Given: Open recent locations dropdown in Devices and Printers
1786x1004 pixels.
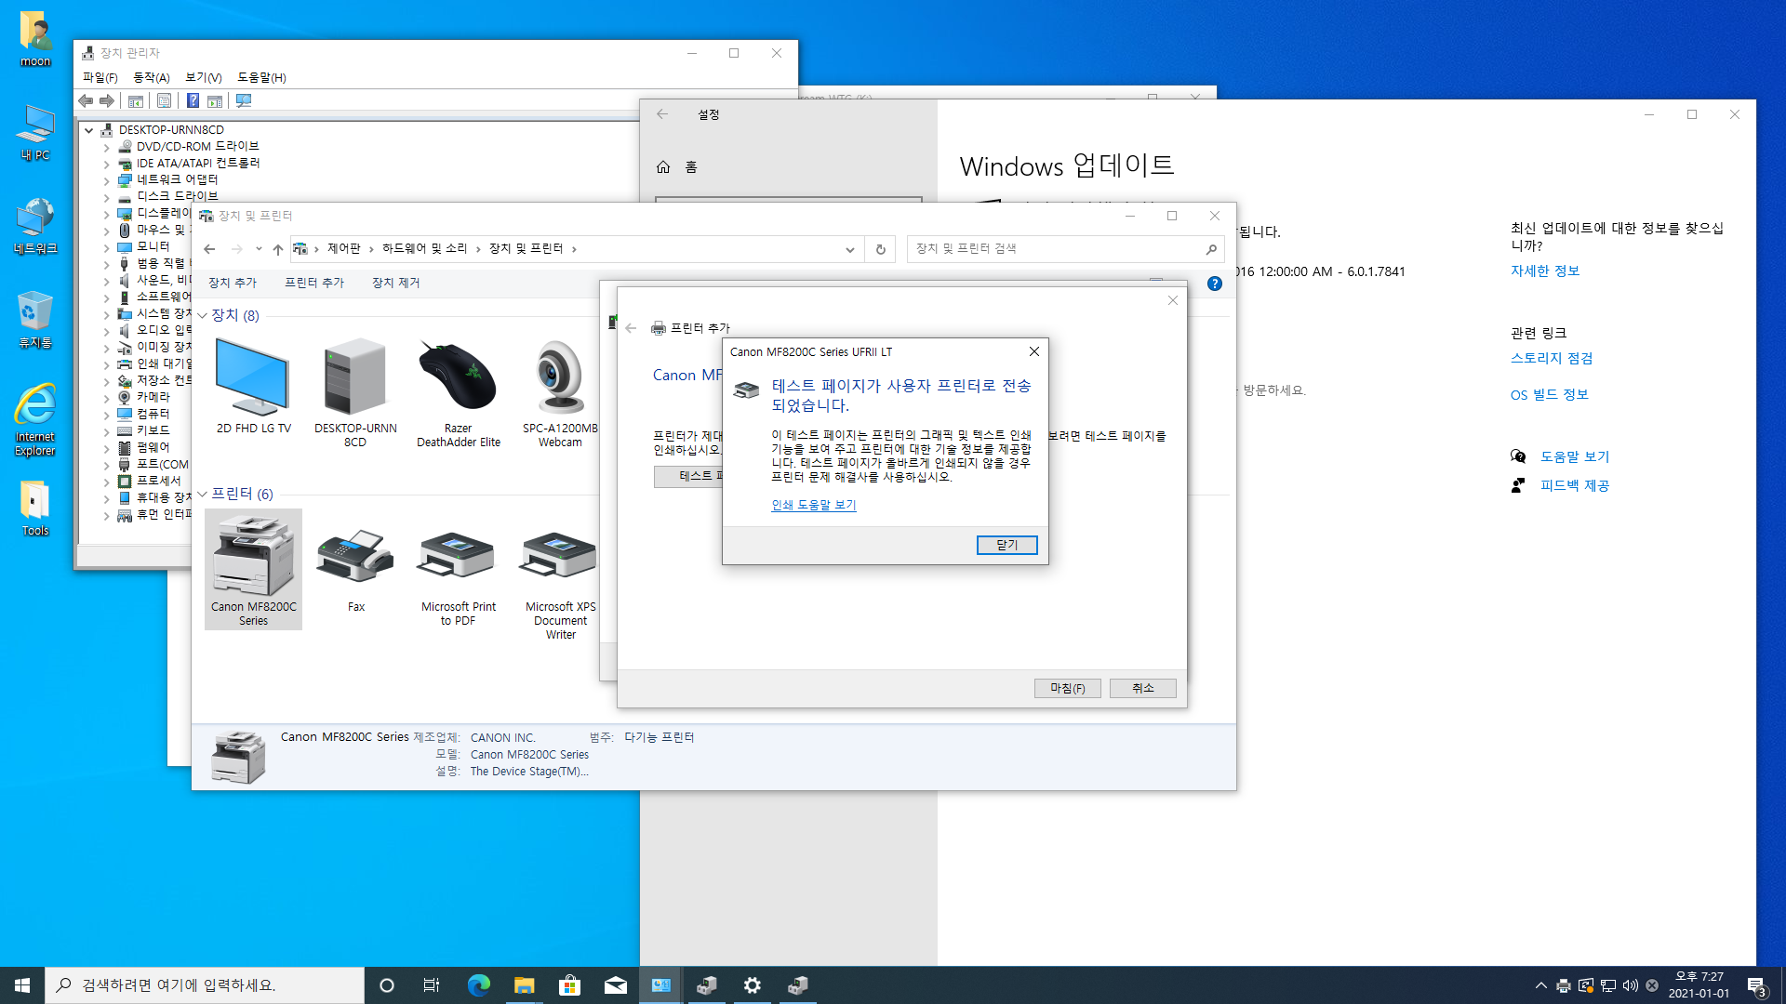Looking at the screenshot, I should (x=259, y=249).
